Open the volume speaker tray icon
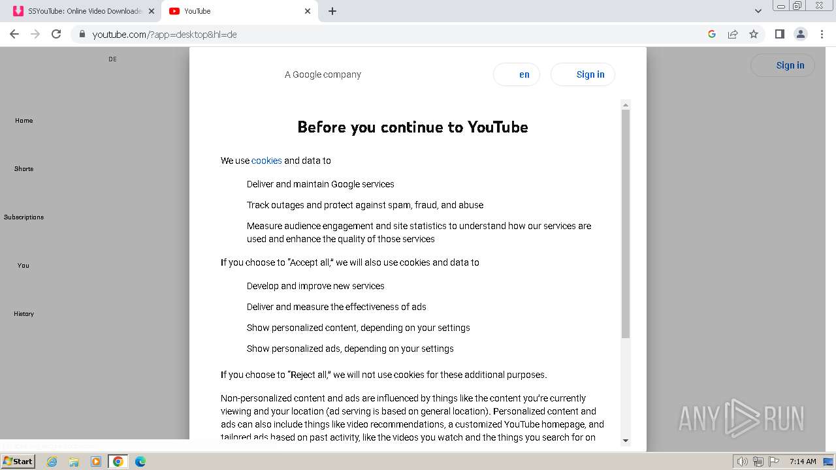This screenshot has width=836, height=470. (743, 462)
